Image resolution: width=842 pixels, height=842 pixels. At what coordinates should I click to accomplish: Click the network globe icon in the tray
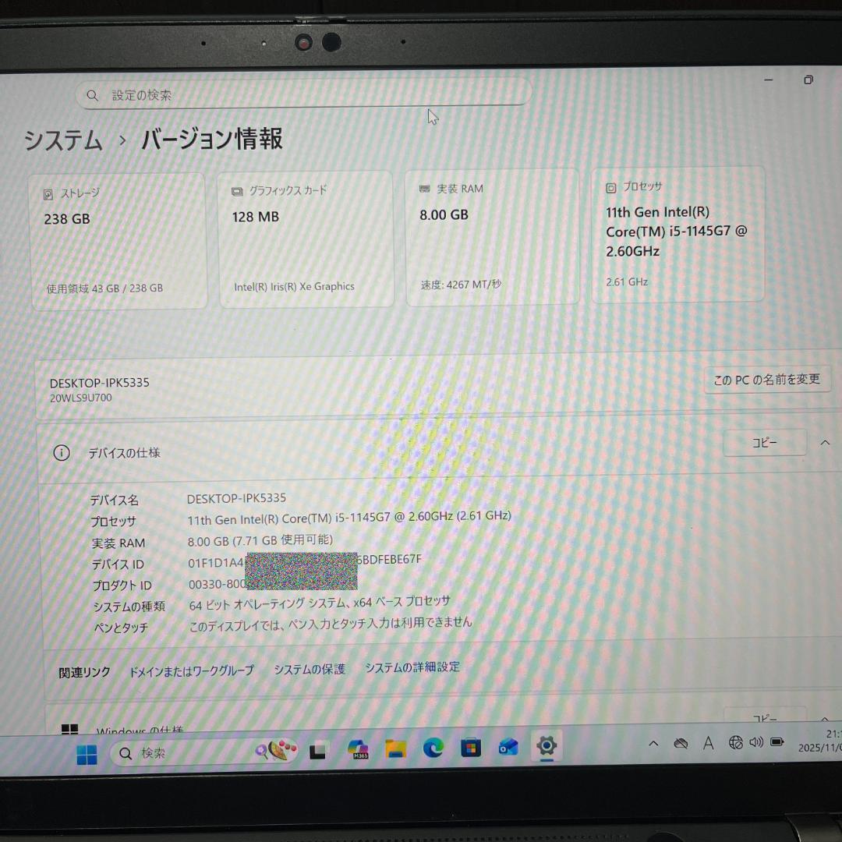point(735,743)
